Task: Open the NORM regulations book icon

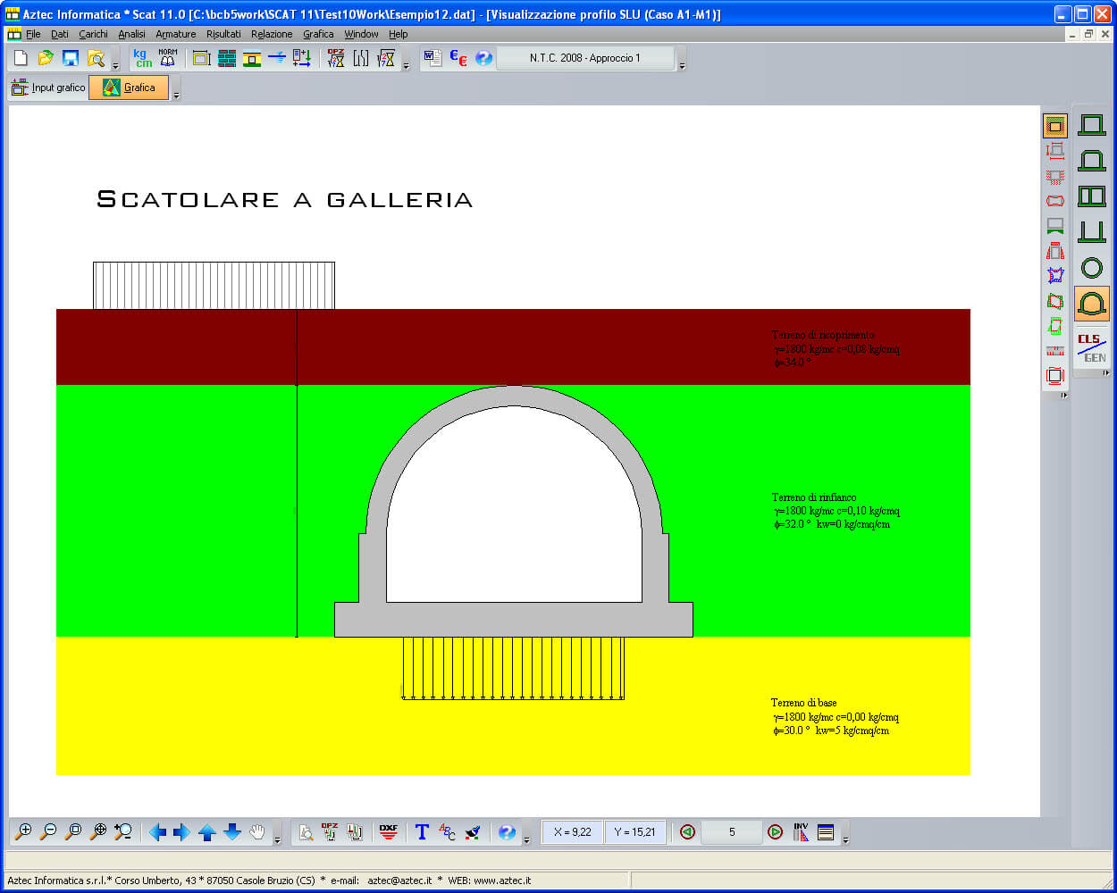Action: (x=168, y=59)
